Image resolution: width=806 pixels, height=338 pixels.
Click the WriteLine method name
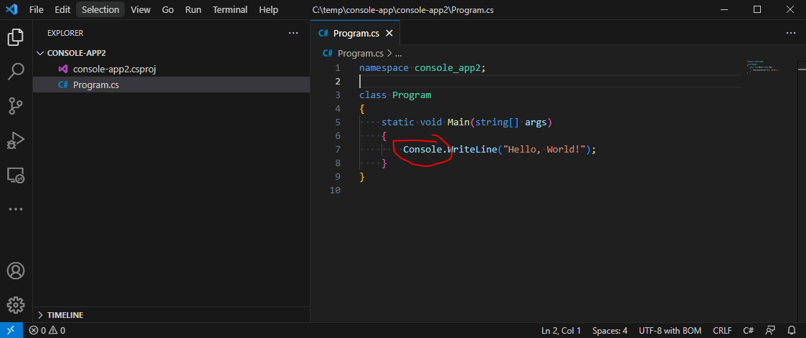click(473, 150)
